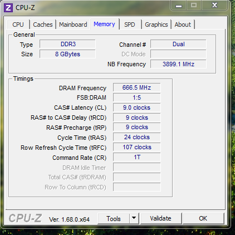Click the Row Refresh Cycle Time label
The height and width of the screenshot is (235, 235).
coord(63,148)
